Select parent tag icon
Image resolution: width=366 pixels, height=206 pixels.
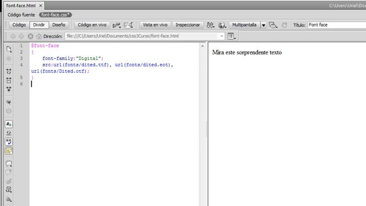pos(9,102)
